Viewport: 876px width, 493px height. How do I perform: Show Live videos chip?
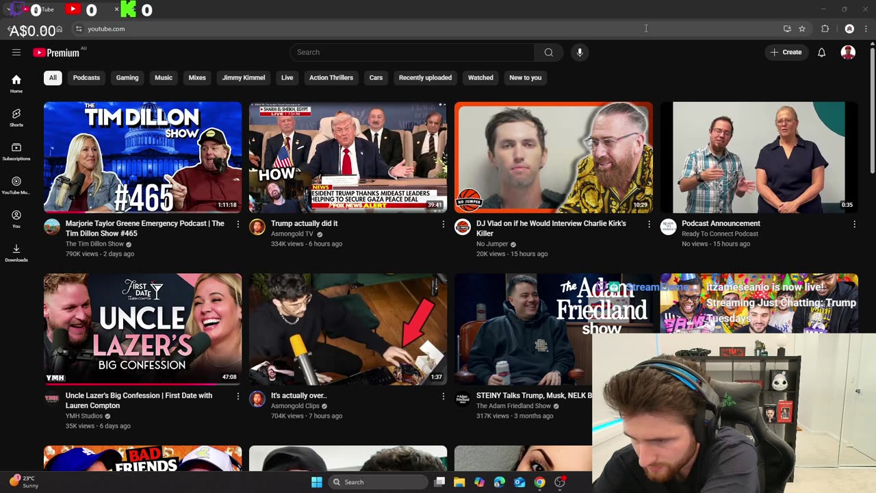point(287,77)
